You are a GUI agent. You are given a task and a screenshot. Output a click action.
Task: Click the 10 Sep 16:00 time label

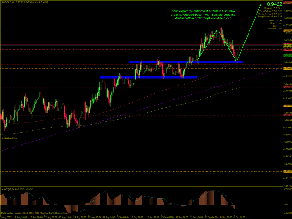[x=153, y=217]
